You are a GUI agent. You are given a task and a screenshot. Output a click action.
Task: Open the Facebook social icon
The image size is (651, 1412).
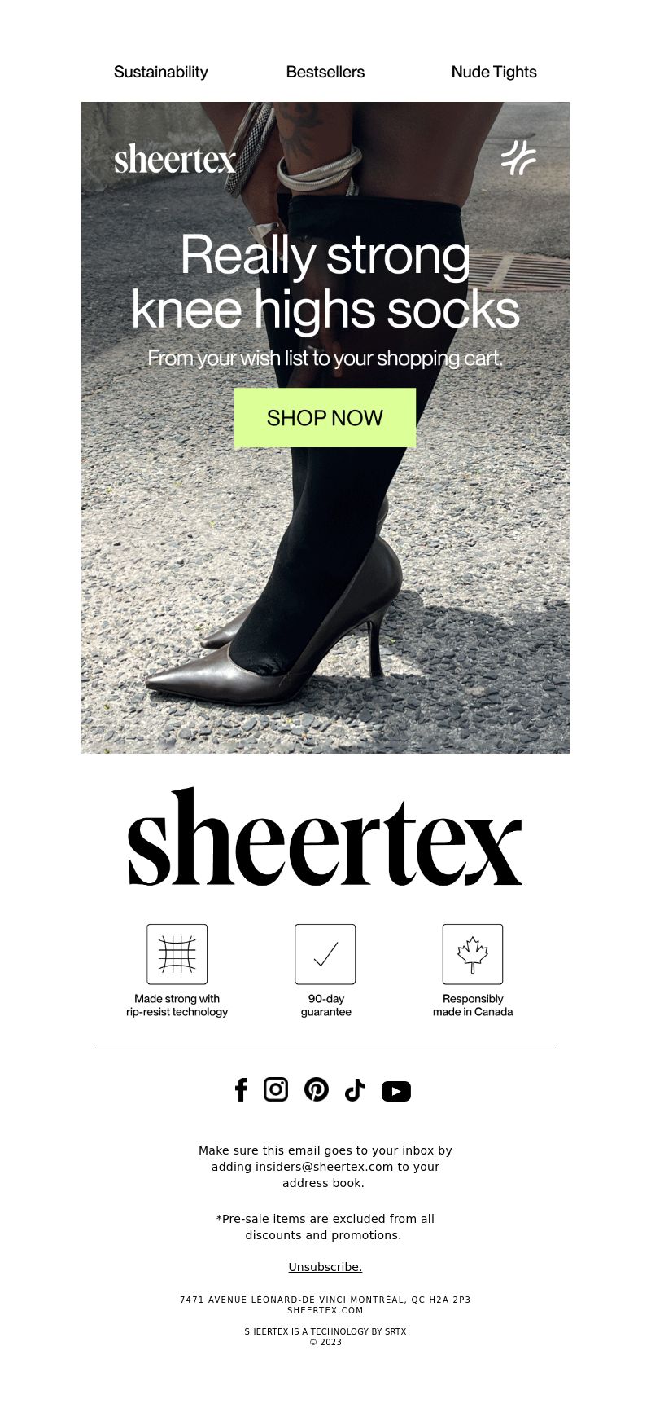coord(241,1089)
